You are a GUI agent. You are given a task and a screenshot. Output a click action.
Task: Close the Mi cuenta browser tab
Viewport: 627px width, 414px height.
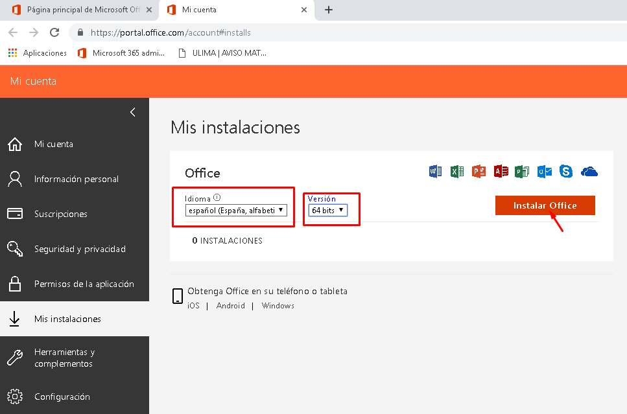click(304, 10)
